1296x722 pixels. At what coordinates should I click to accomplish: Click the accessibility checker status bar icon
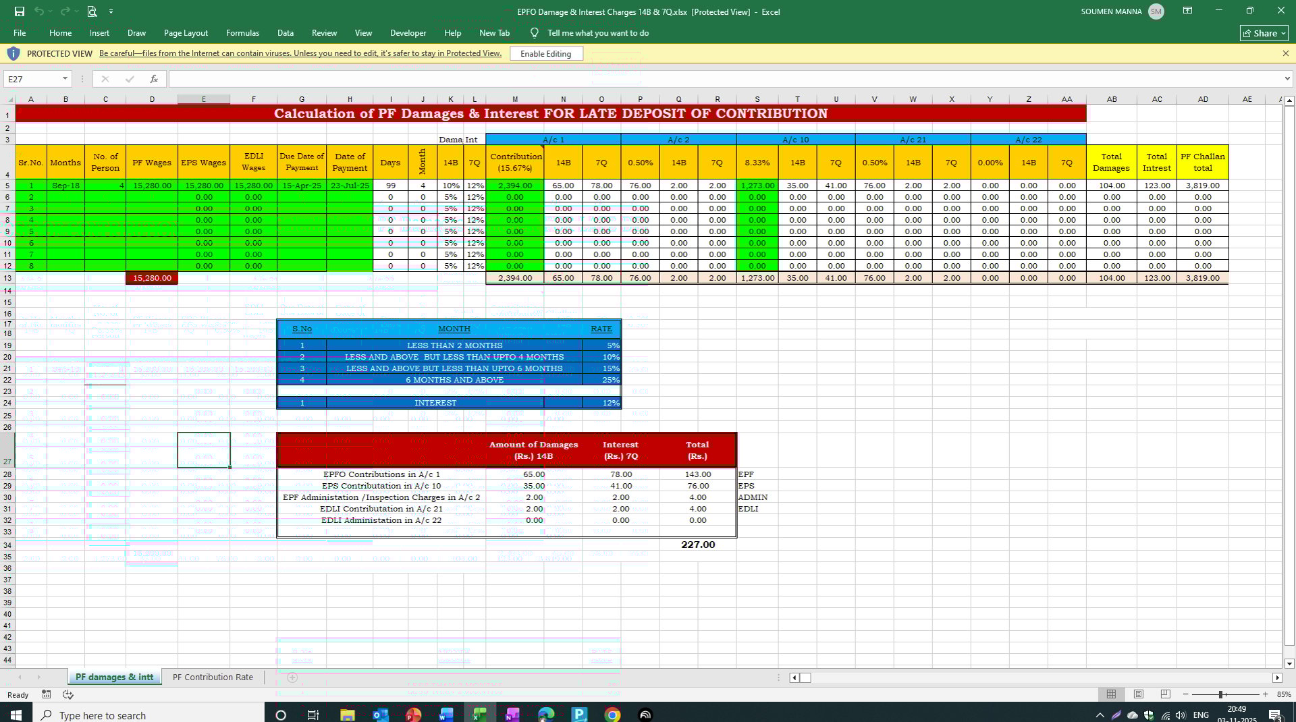point(68,694)
